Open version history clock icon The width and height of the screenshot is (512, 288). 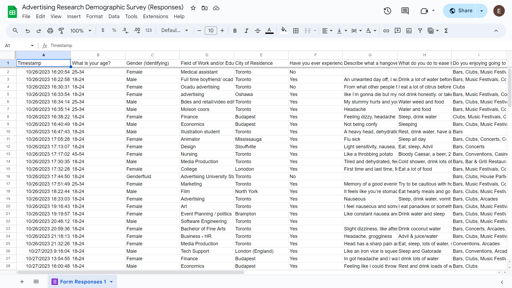387,11
